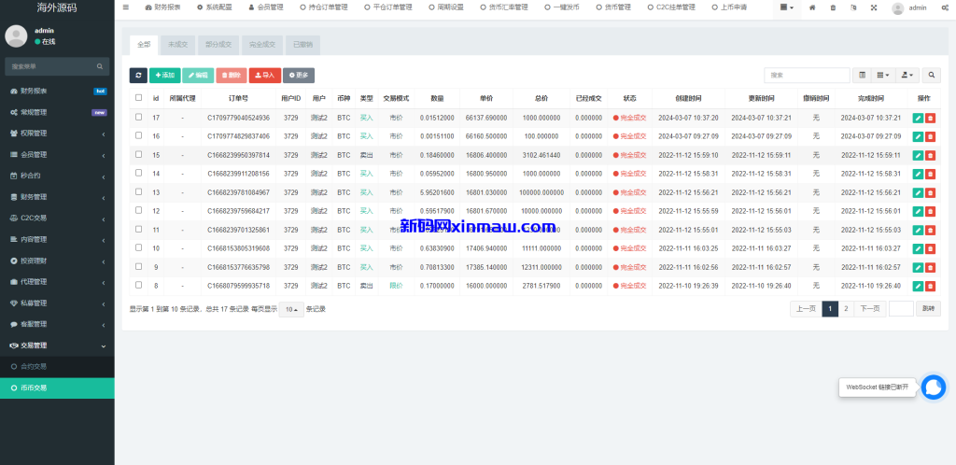The image size is (956, 465).
Task: Click the 删除 toolbar button
Action: [232, 75]
